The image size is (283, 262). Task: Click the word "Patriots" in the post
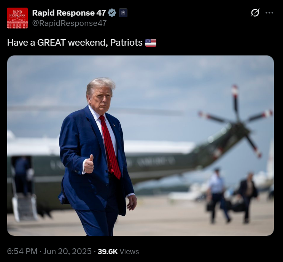coord(126,43)
